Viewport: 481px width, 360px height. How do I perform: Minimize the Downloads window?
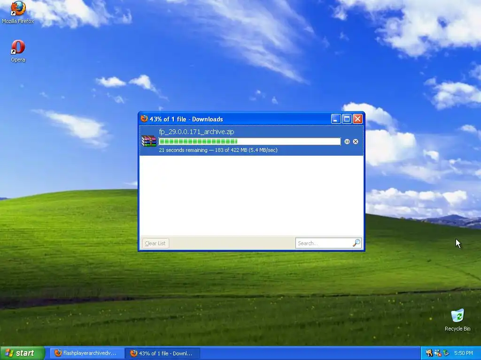coord(336,119)
